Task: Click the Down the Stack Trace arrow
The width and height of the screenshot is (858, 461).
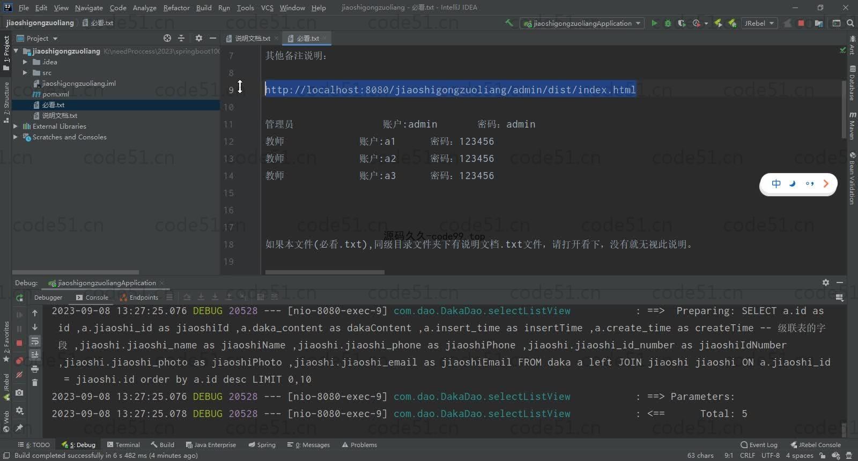Action: (x=35, y=327)
